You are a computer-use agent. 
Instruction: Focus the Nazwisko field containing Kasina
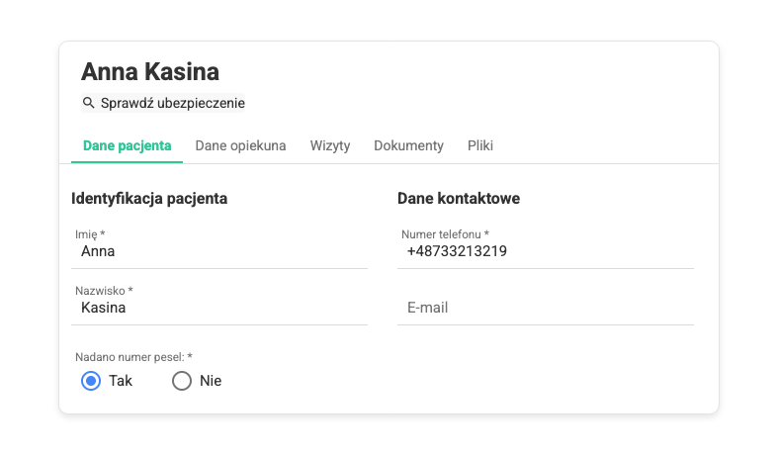pyautogui.click(x=219, y=308)
